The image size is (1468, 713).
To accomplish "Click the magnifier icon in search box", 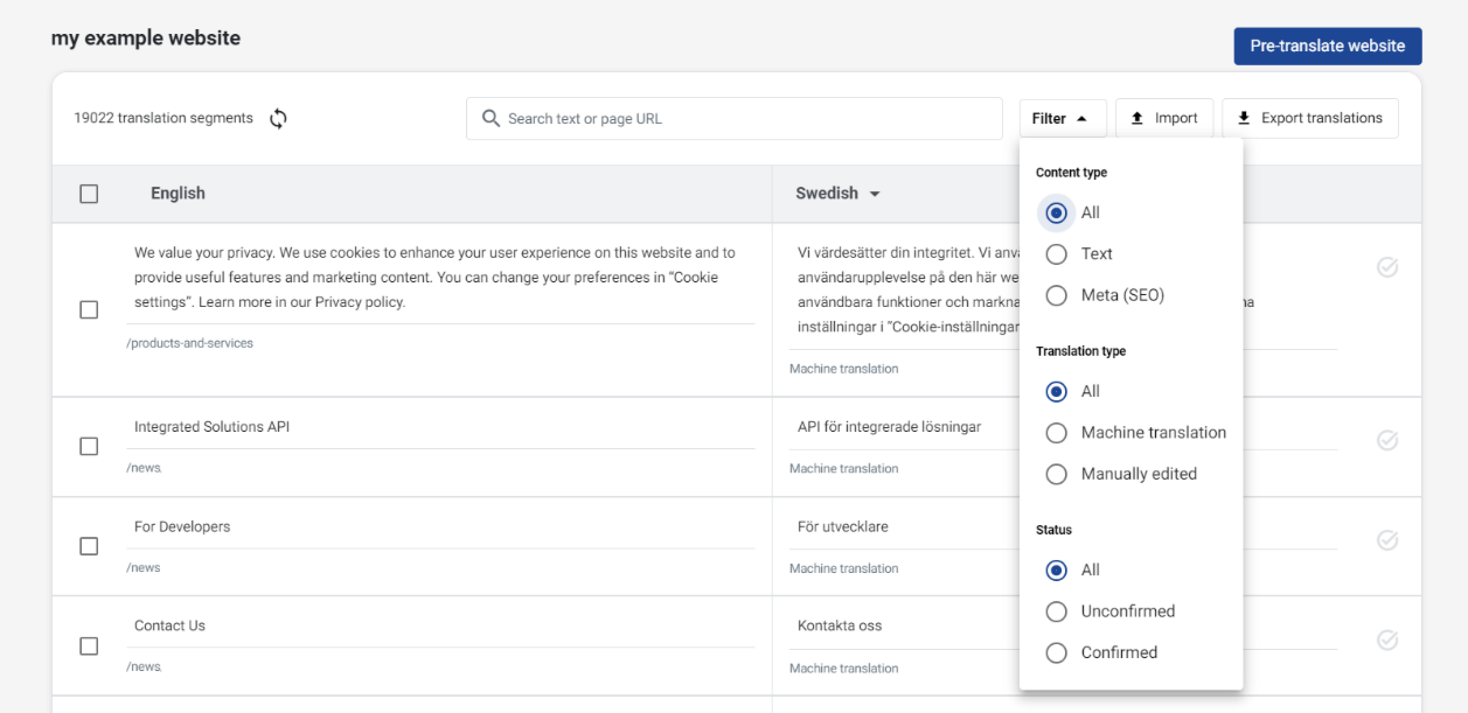I will 491,118.
